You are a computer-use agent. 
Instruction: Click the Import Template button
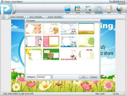55,17
